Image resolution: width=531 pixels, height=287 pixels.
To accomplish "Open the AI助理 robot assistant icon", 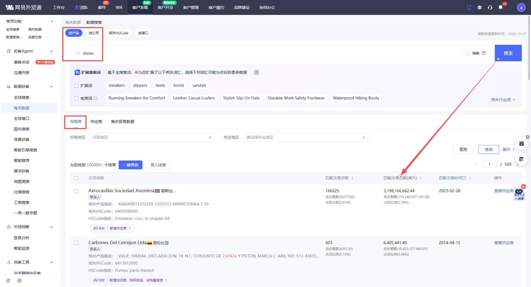I will (x=519, y=193).
